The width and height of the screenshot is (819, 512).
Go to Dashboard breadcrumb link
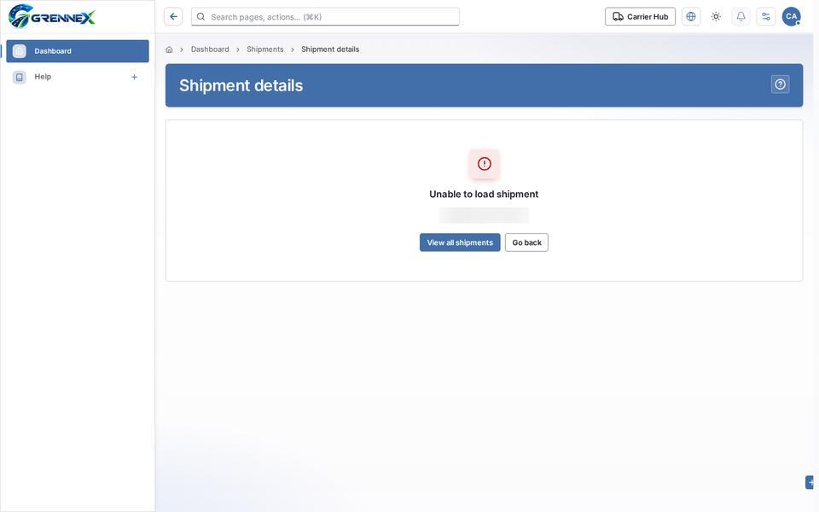point(210,49)
